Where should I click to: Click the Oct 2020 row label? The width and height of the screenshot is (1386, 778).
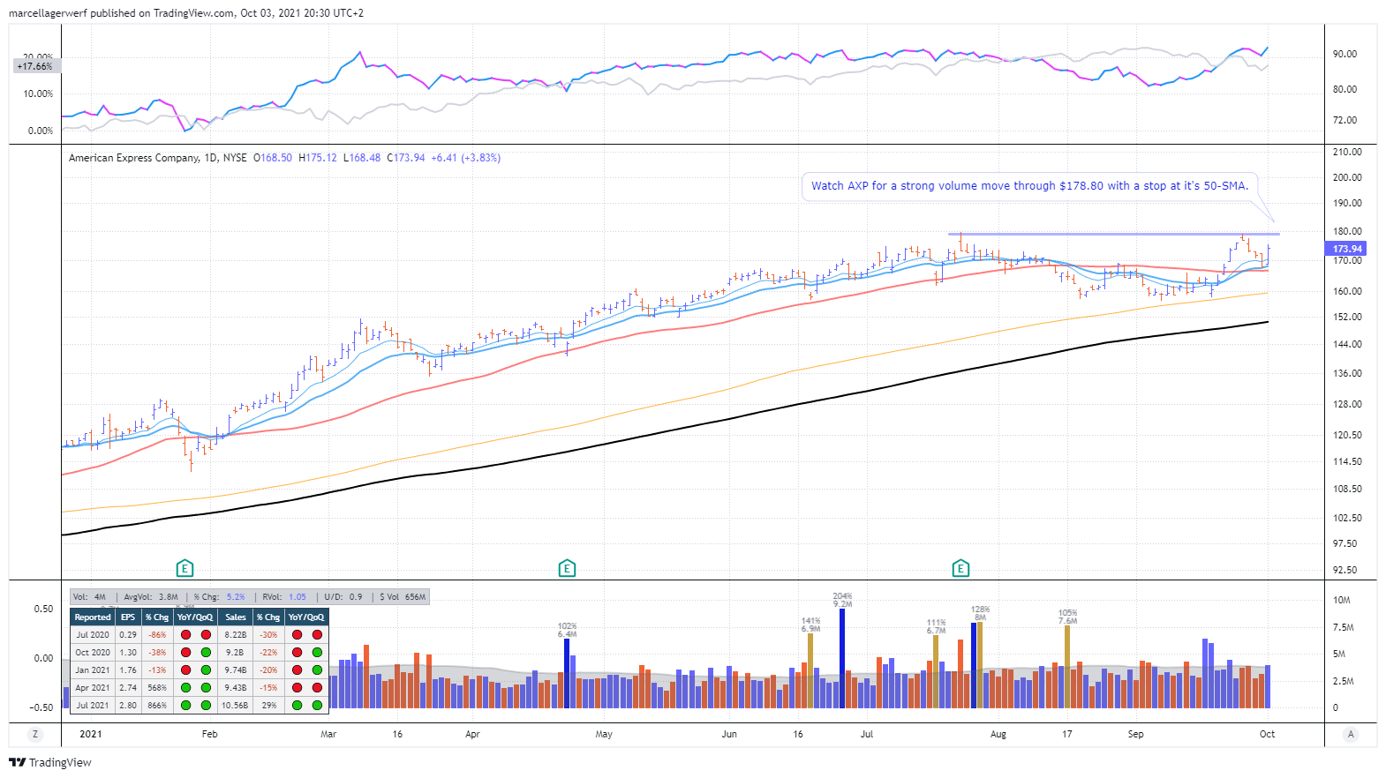point(93,653)
